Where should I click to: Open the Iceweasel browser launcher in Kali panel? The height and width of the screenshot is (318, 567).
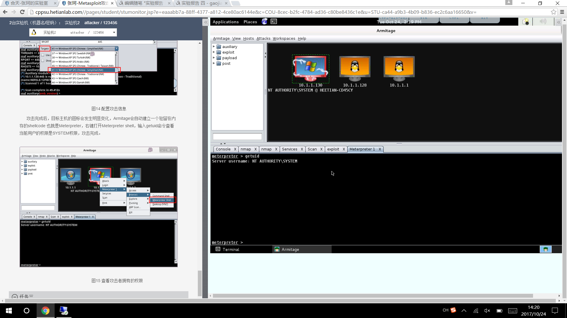264,21
